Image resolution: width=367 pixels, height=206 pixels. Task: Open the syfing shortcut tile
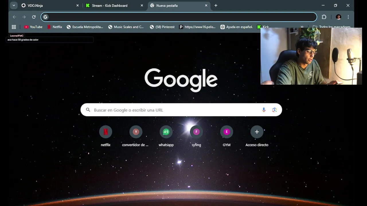click(196, 136)
